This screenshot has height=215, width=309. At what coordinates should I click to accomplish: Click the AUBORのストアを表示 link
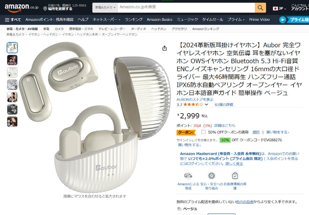click(x=195, y=100)
